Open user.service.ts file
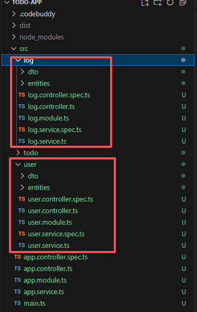Screen dimensions: 197x312 (49, 245)
